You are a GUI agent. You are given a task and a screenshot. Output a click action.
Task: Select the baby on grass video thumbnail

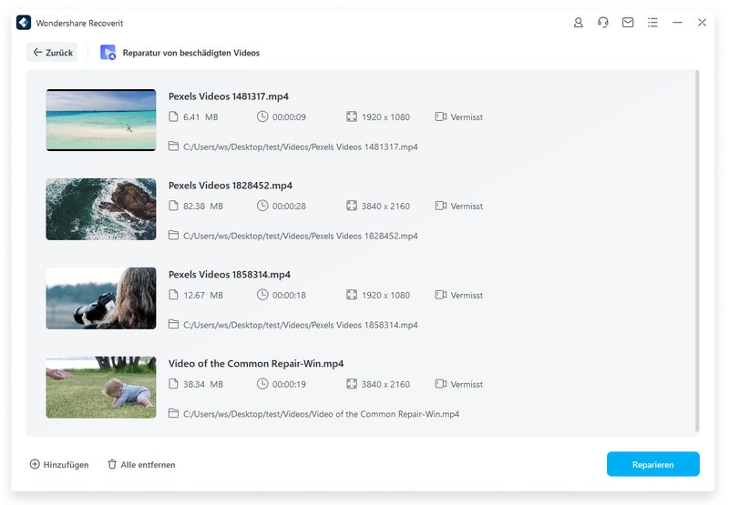tap(101, 387)
